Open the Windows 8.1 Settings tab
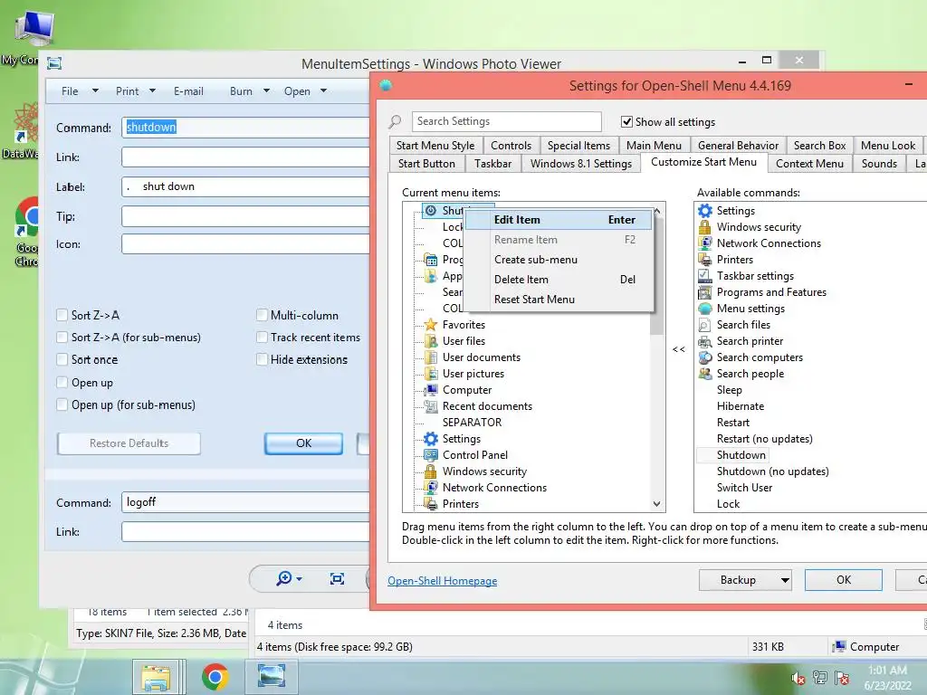This screenshot has height=695, width=927. (580, 164)
